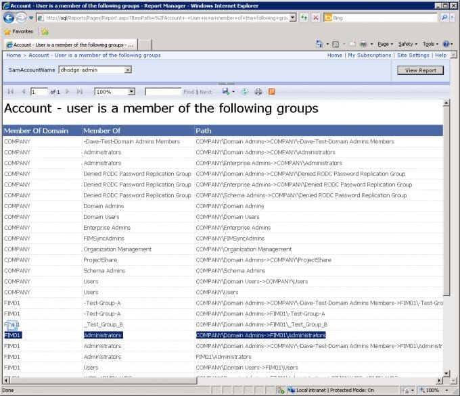Click the Next search link
This screenshot has height=396, width=460.
tap(206, 92)
